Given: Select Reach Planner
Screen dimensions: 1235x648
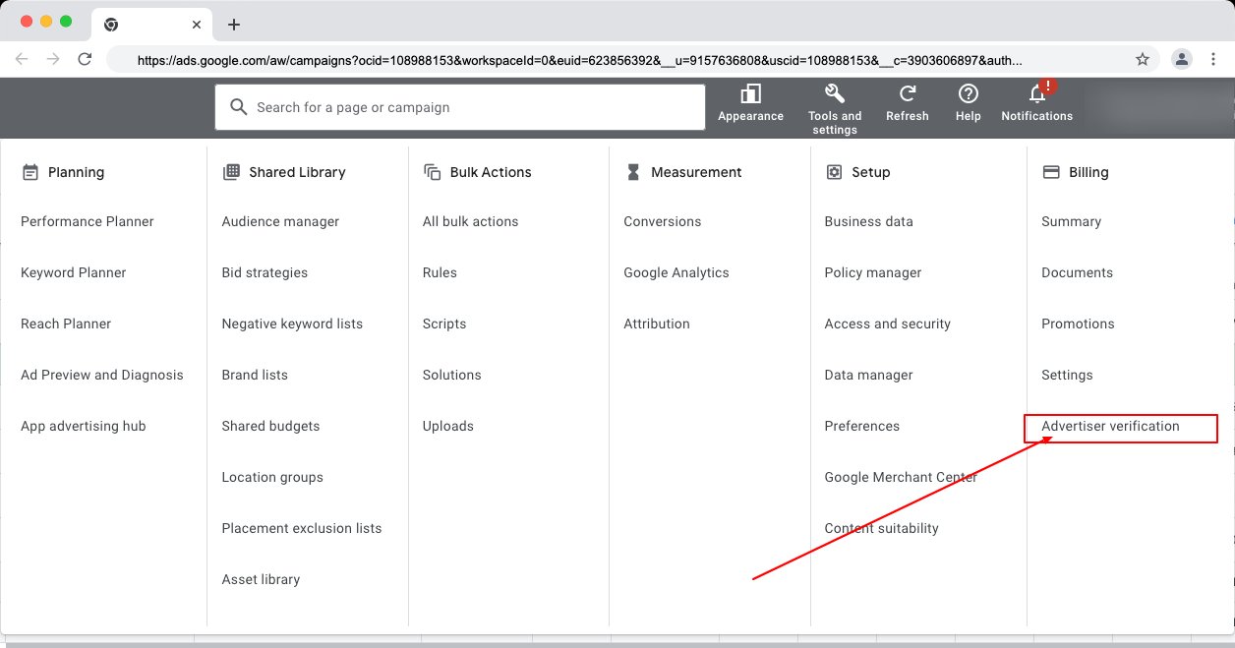Looking at the screenshot, I should [66, 324].
